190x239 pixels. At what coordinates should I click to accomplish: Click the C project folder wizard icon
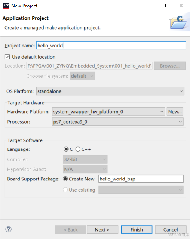(178, 22)
